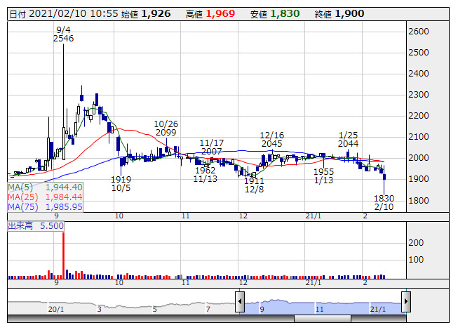Click the 20/1 area in the overview strip
This screenshot has width=458, height=330.
(x=56, y=308)
